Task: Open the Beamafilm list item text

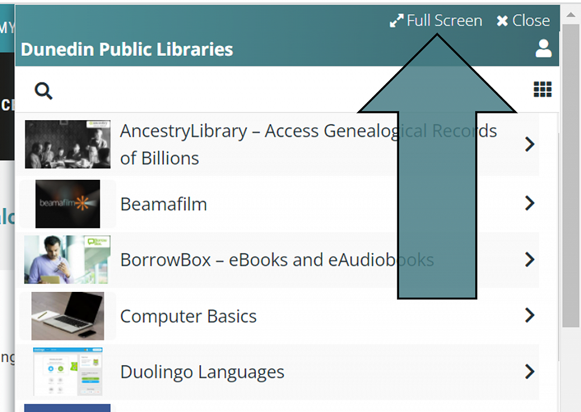Action: [x=163, y=204]
